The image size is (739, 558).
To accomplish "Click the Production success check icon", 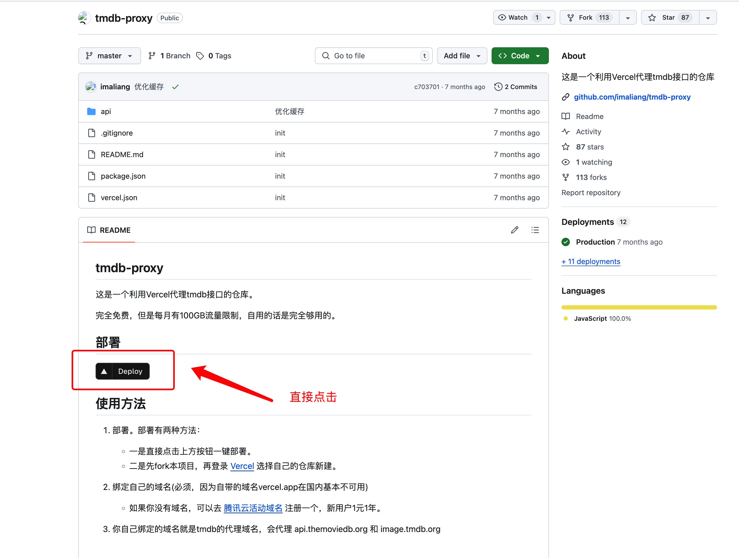I will point(566,242).
